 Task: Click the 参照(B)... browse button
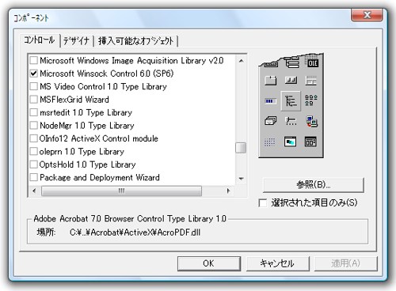313,185
